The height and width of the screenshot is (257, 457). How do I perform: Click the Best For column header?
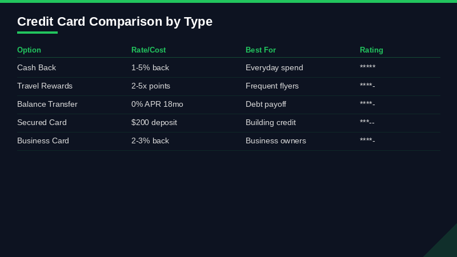pyautogui.click(x=260, y=50)
